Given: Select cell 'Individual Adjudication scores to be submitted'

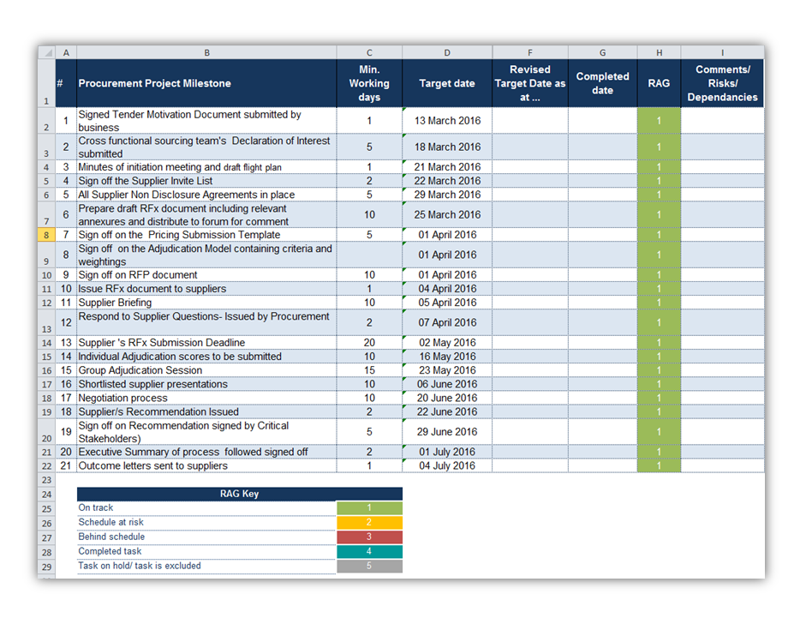Looking at the screenshot, I should 206,357.
